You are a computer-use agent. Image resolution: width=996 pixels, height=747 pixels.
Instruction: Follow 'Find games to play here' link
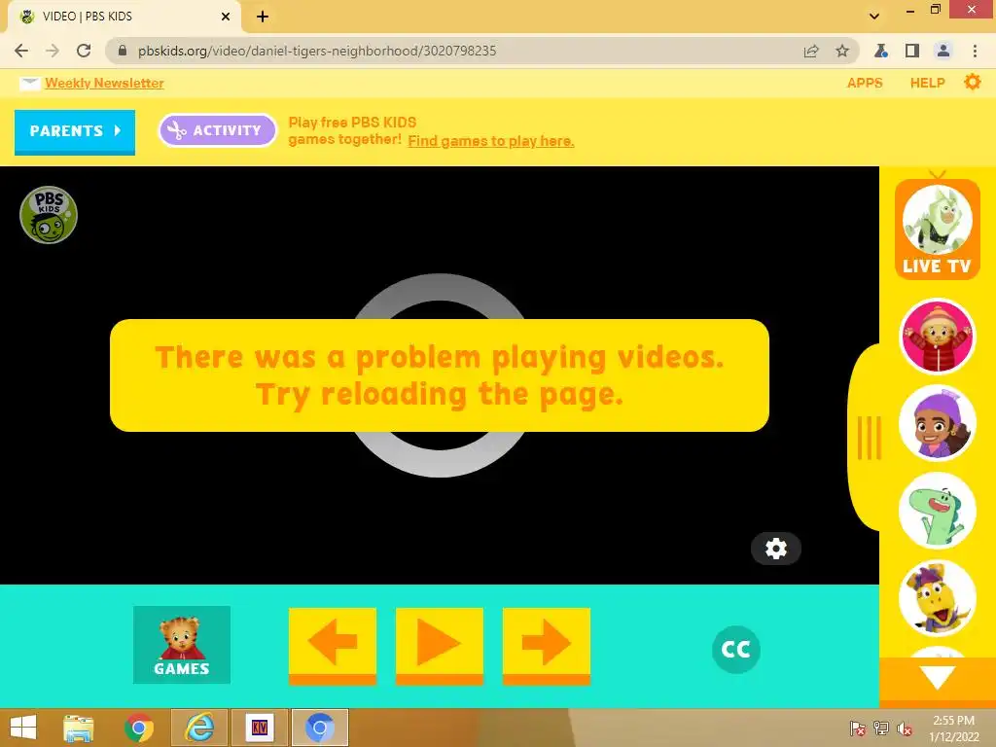(490, 141)
